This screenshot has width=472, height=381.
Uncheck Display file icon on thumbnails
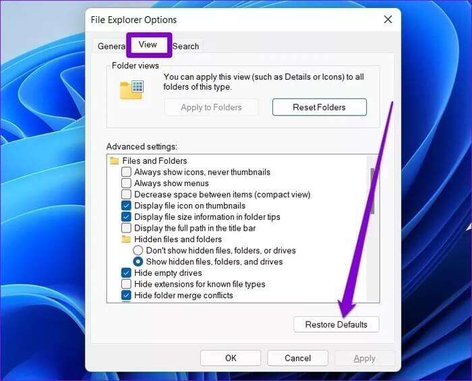(126, 206)
